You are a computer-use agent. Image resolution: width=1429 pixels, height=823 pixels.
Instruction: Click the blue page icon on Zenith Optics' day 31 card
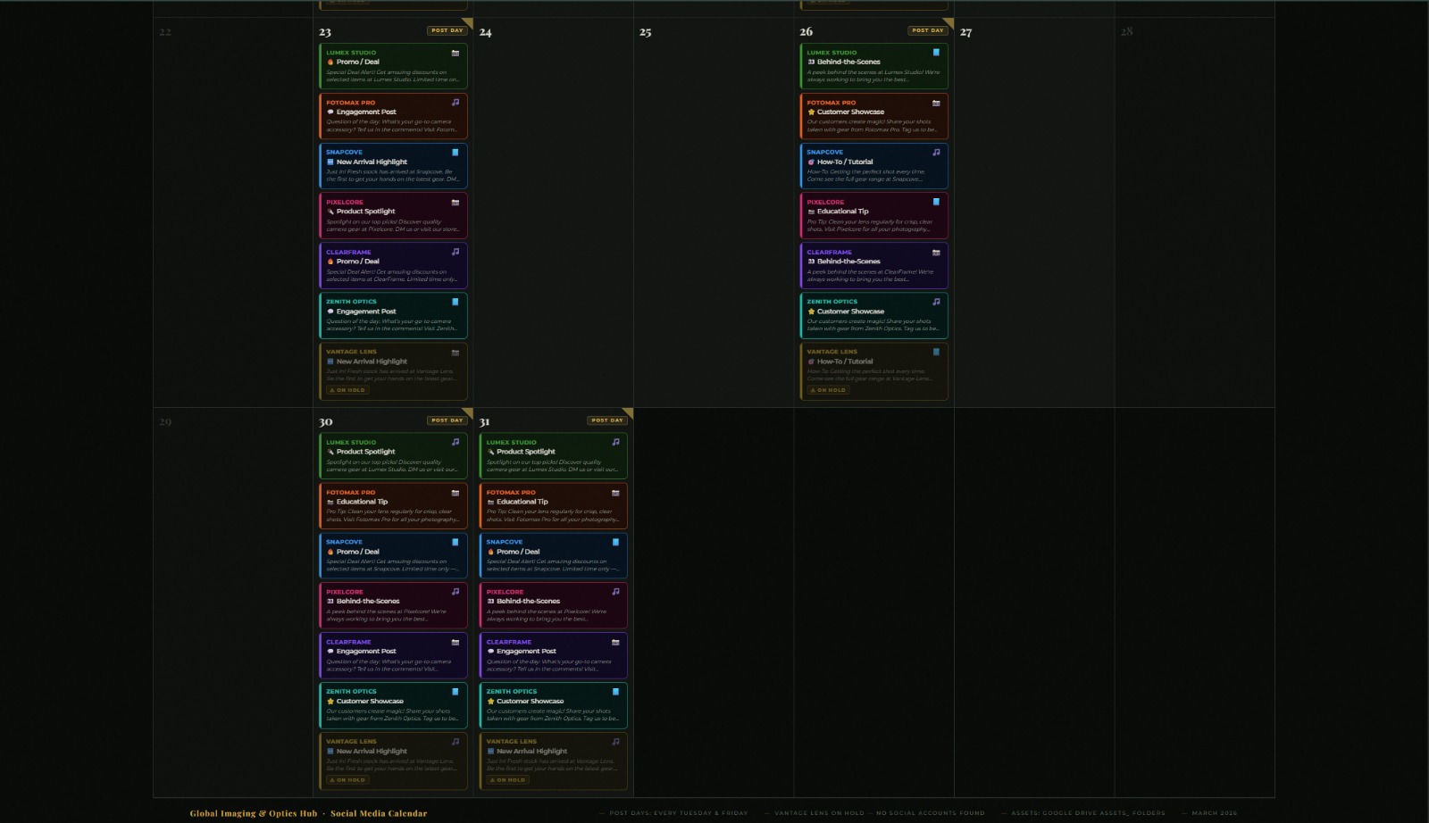(615, 691)
